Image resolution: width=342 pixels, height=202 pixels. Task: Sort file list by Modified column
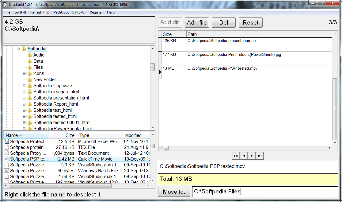pyautogui.click(x=136, y=135)
